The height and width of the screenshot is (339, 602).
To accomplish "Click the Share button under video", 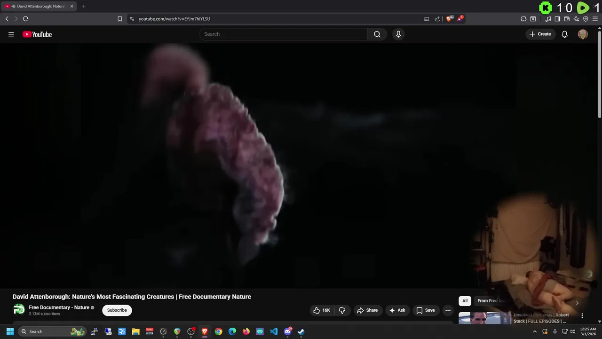I will [367, 310].
